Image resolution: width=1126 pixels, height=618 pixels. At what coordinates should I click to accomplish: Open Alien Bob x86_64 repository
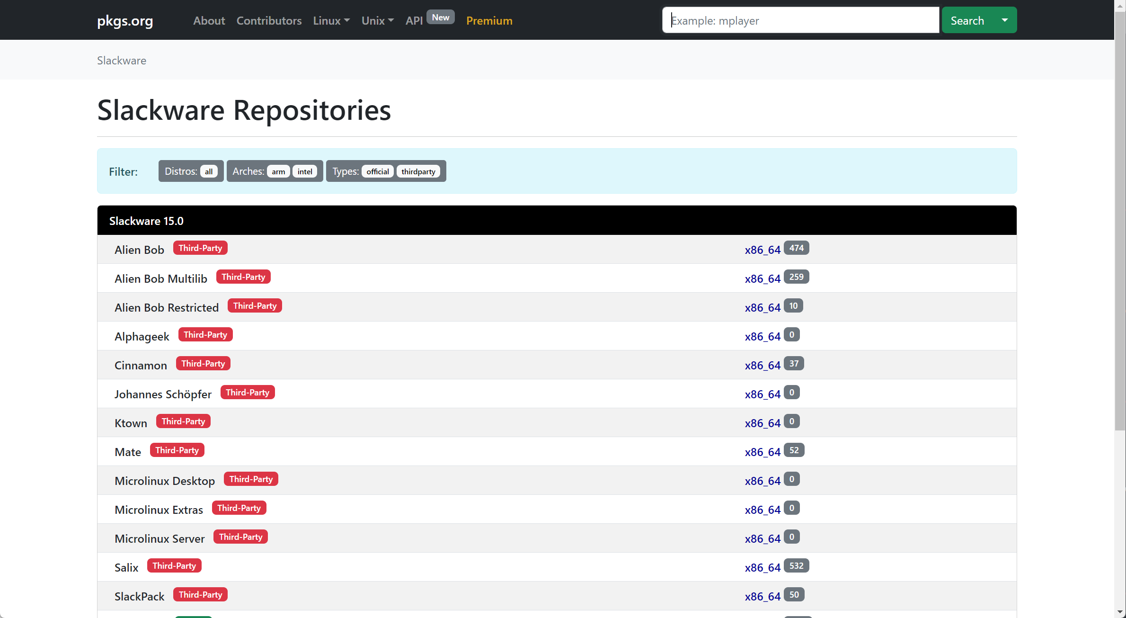(762, 250)
